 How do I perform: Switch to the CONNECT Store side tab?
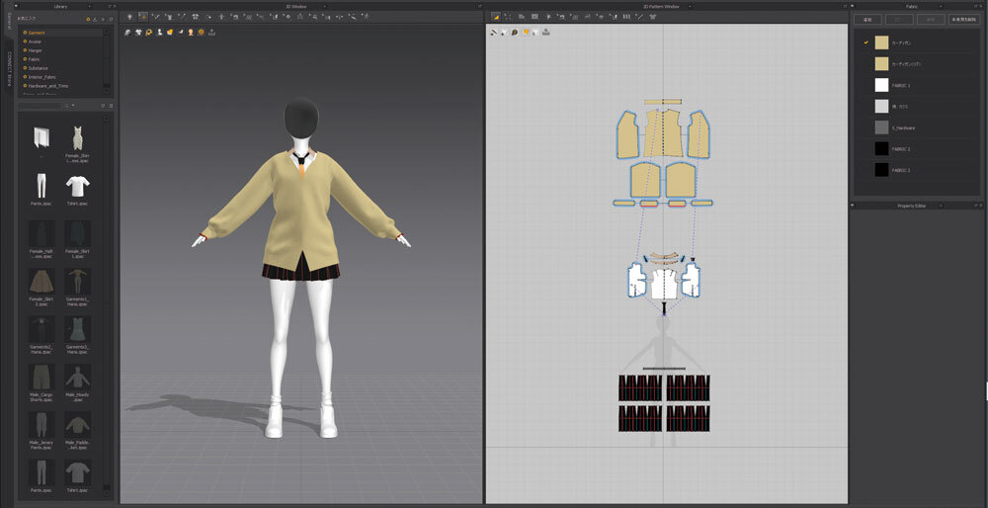8,65
